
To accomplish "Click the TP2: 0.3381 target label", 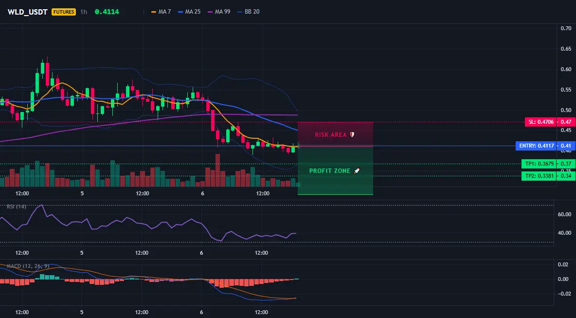I will click(x=538, y=176).
